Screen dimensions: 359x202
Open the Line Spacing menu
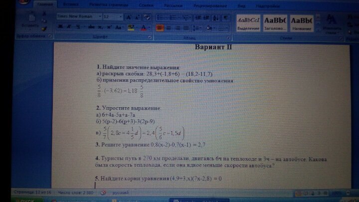pyautogui.click(x=196, y=28)
